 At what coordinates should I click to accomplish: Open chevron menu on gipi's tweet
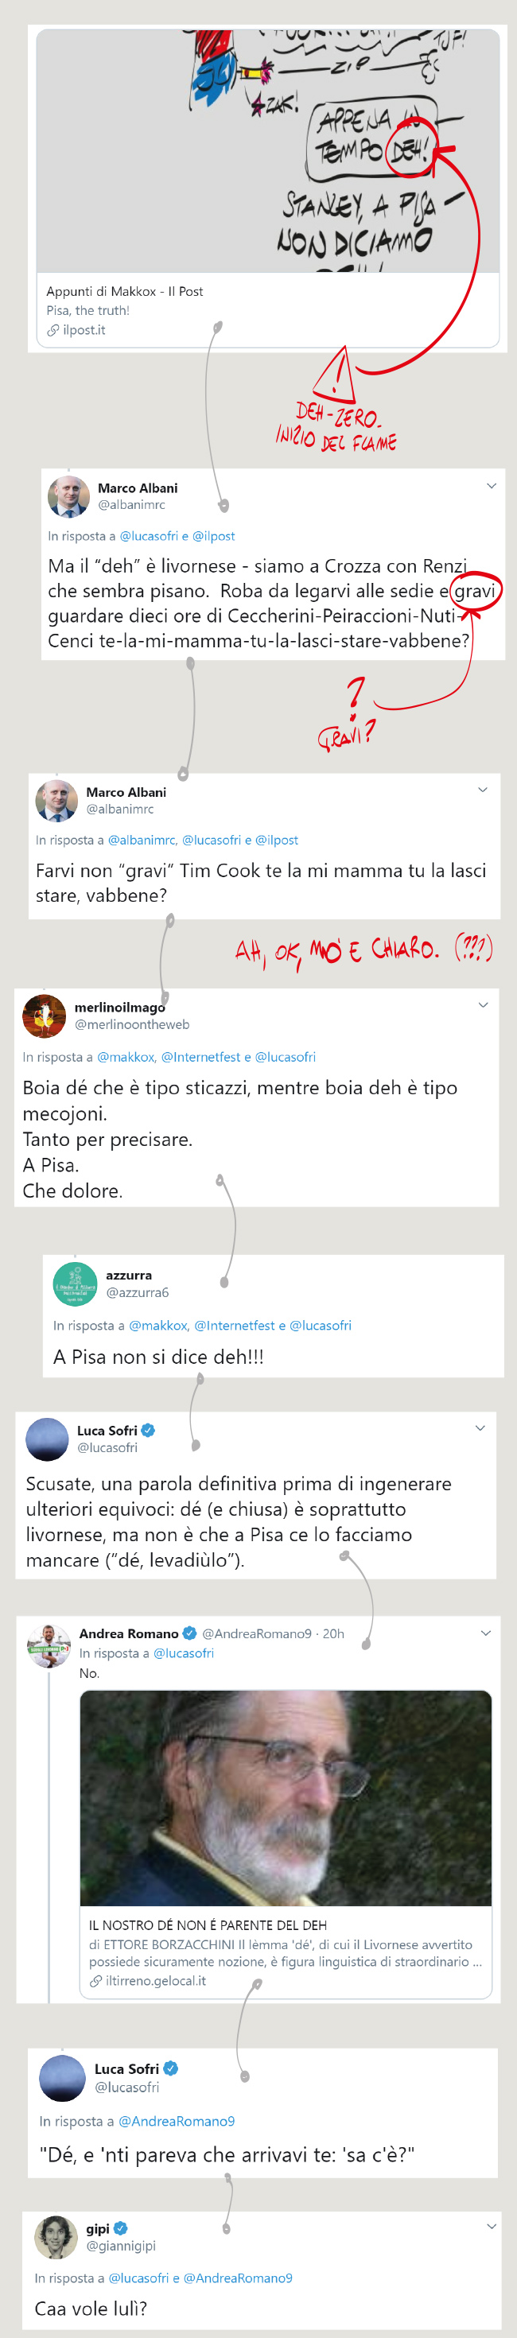[x=492, y=2227]
